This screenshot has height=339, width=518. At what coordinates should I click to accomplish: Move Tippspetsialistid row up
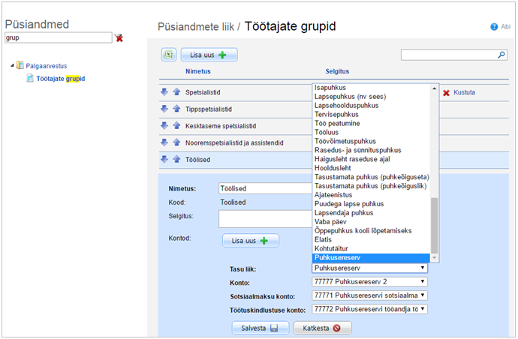coord(176,109)
